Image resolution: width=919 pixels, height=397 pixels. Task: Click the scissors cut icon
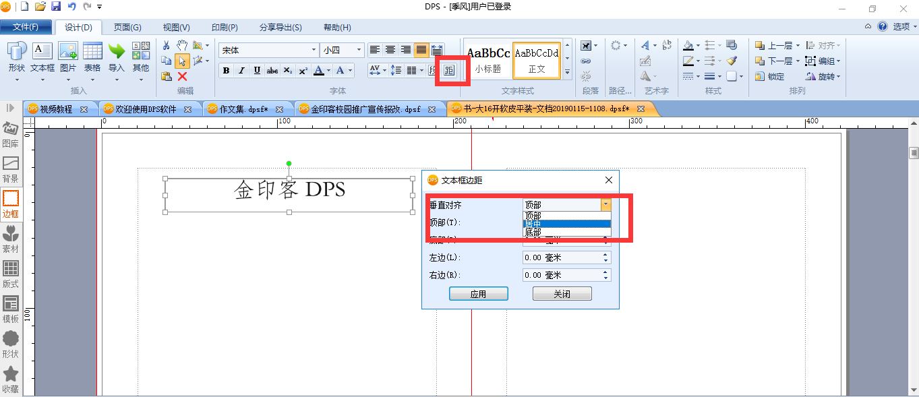[167, 45]
